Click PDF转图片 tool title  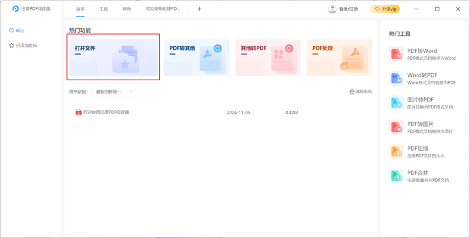pos(420,124)
